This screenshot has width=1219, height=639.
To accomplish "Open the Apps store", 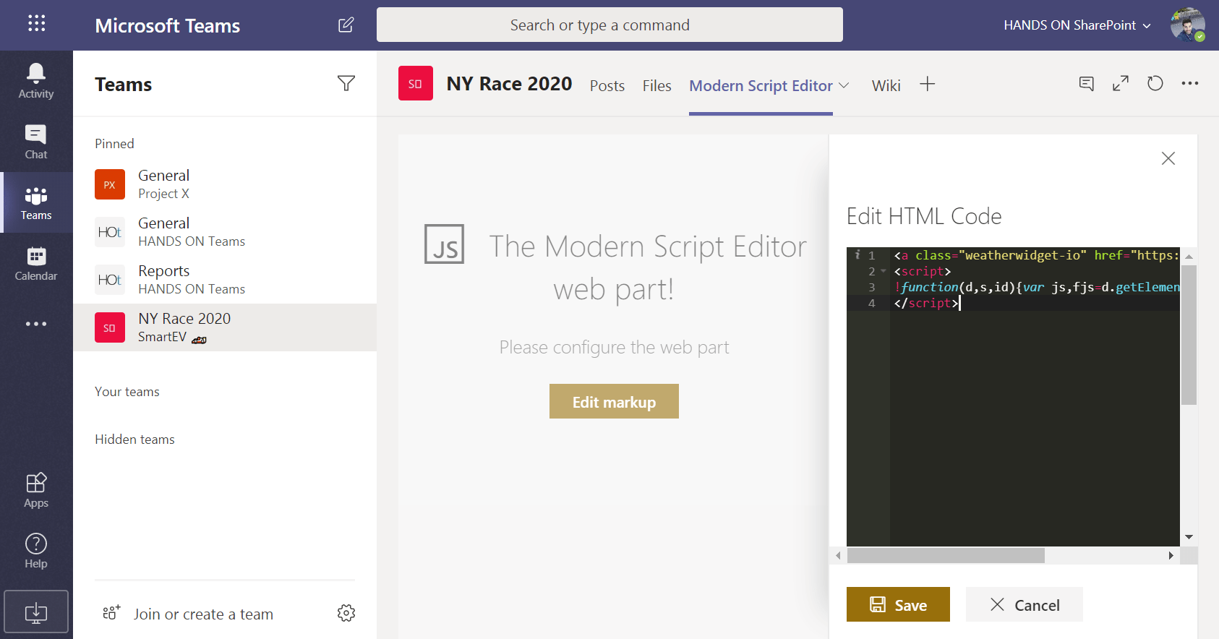I will [36, 491].
